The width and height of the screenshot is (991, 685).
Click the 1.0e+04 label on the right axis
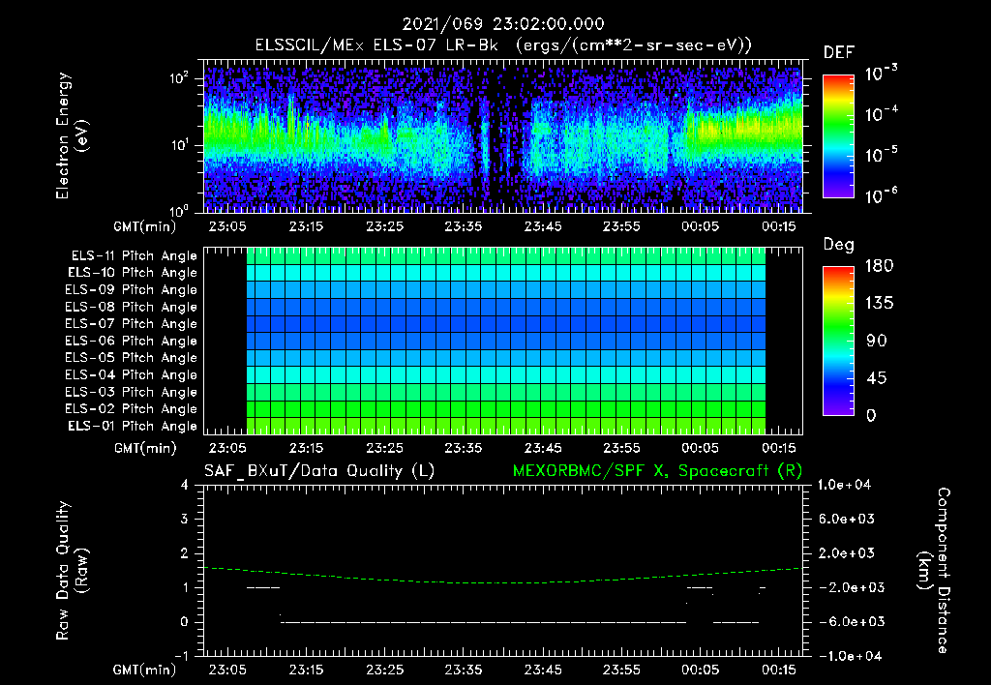click(x=844, y=485)
